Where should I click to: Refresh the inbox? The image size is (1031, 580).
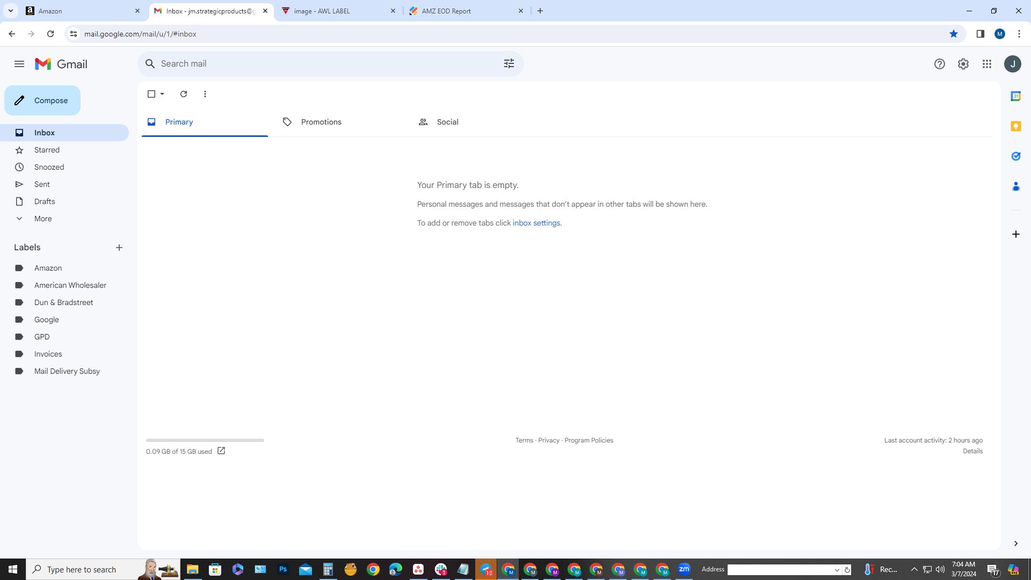coord(184,94)
